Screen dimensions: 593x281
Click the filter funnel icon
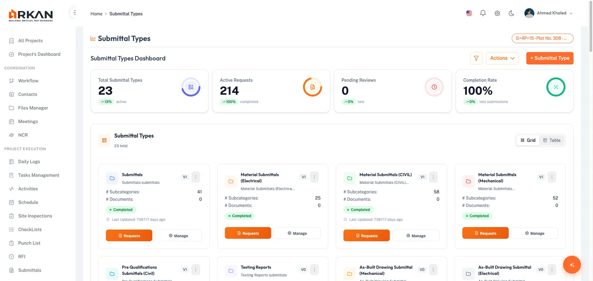476,58
